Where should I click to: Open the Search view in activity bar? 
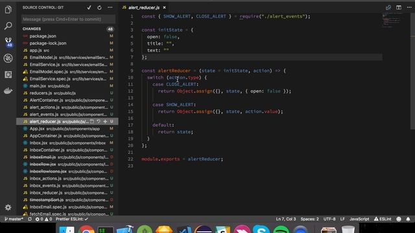click(8, 26)
